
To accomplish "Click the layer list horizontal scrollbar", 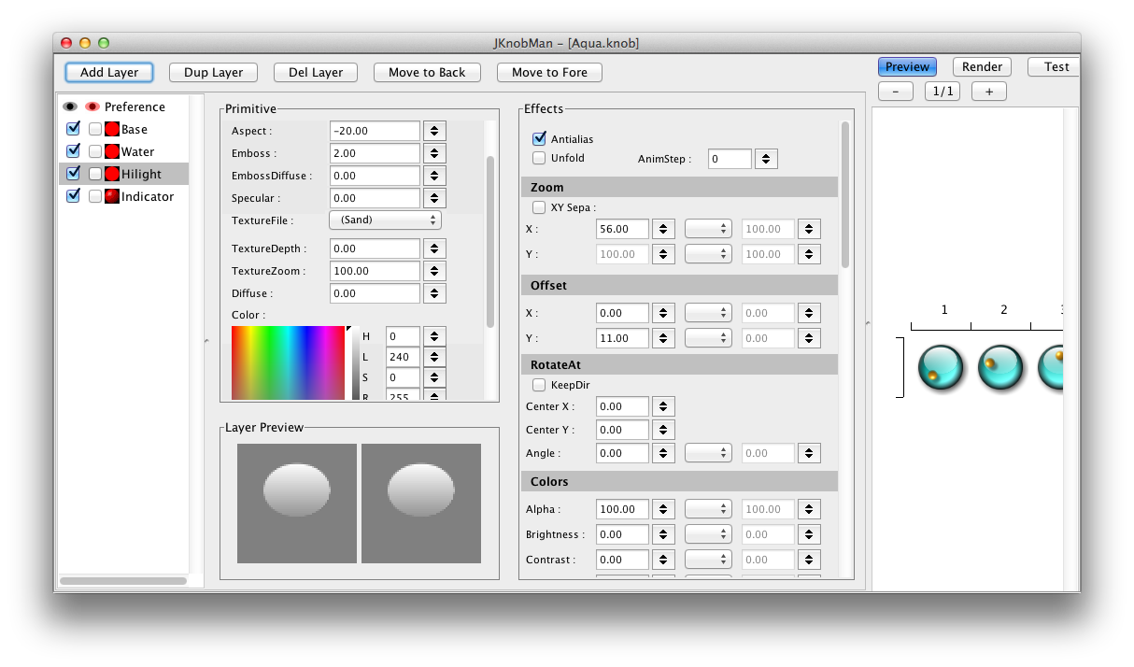I will 123,581.
